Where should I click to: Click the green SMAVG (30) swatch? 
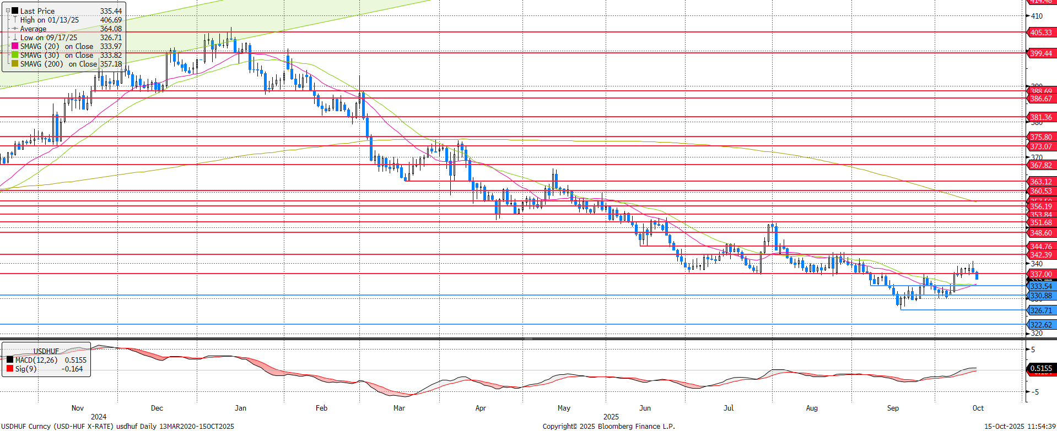pyautogui.click(x=15, y=55)
